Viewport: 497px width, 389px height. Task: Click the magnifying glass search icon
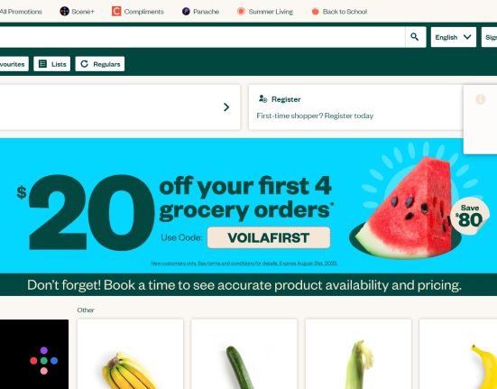[x=415, y=37]
